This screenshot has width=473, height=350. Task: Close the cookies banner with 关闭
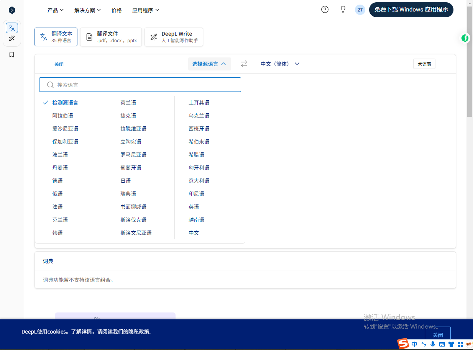click(438, 335)
